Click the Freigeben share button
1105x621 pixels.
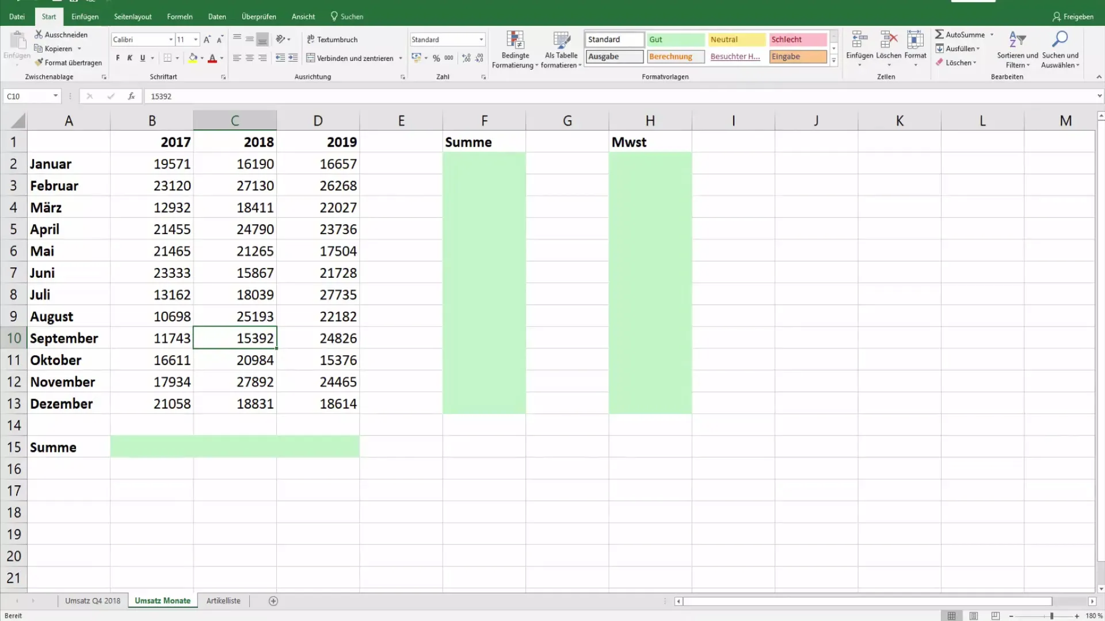pos(1073,17)
